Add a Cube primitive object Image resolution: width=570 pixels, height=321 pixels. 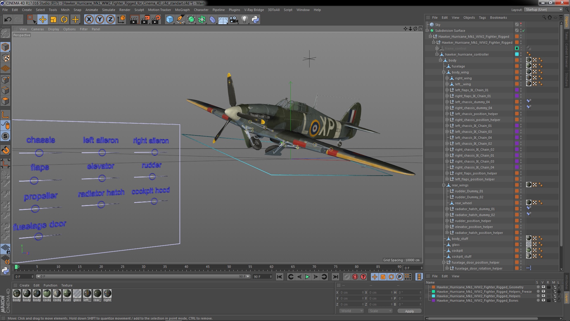(x=170, y=20)
